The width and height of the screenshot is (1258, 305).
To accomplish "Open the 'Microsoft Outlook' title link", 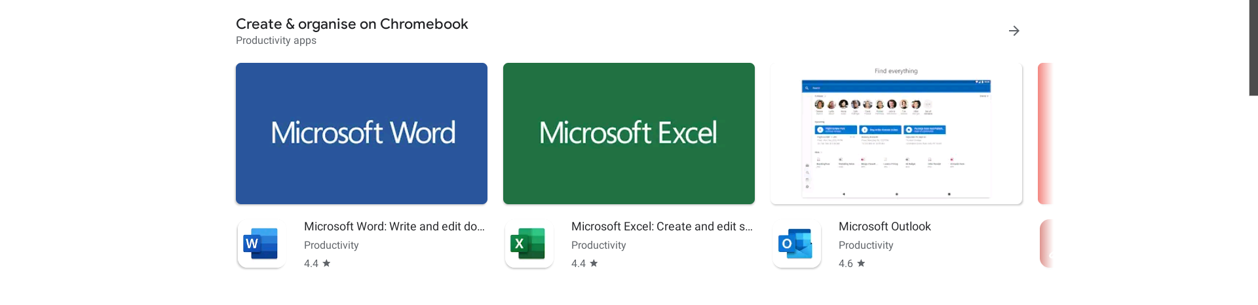I will pyautogui.click(x=885, y=226).
